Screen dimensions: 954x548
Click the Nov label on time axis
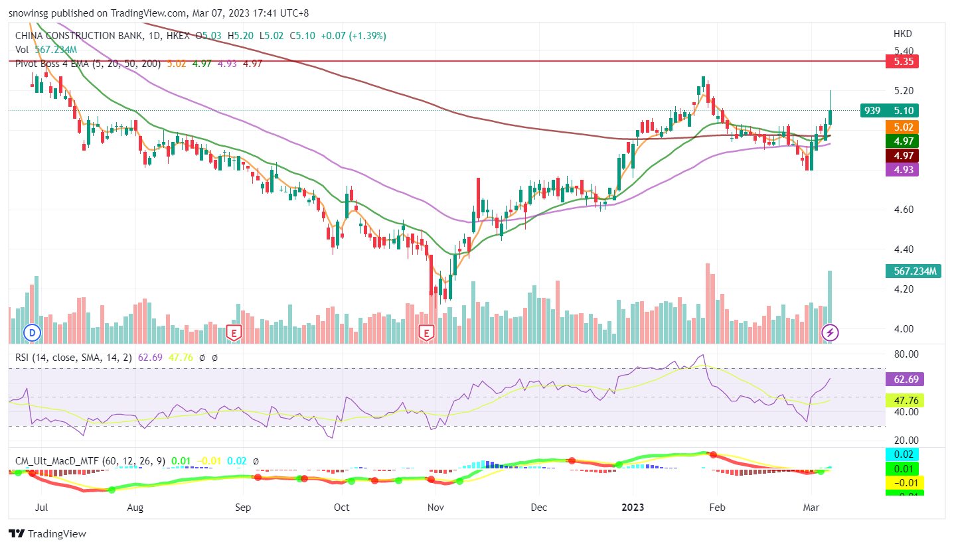point(436,508)
